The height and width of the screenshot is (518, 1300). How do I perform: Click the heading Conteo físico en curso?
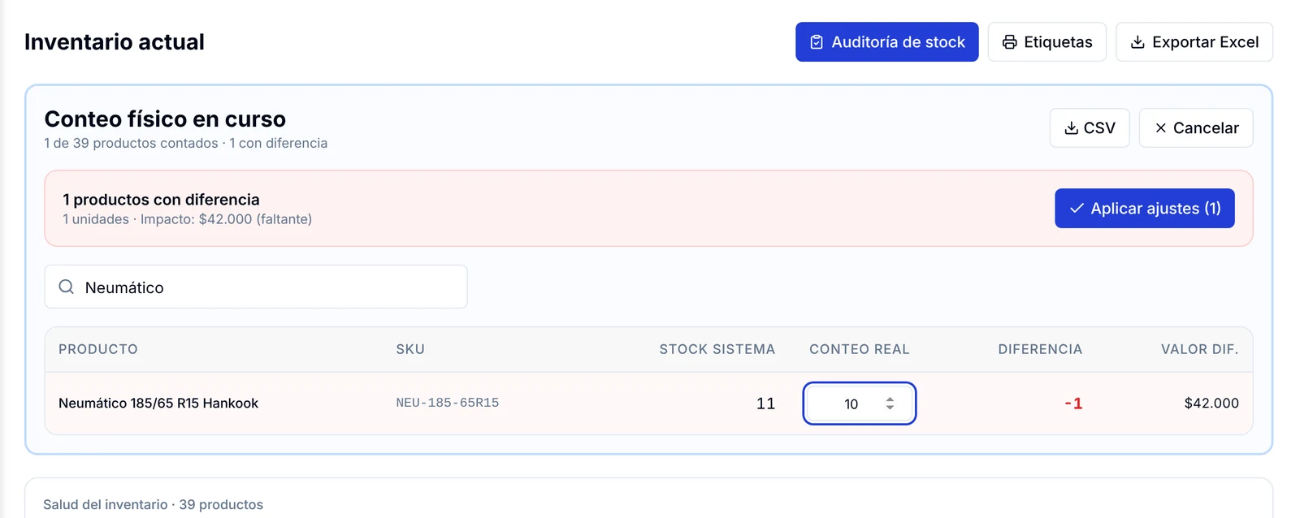tap(165, 119)
